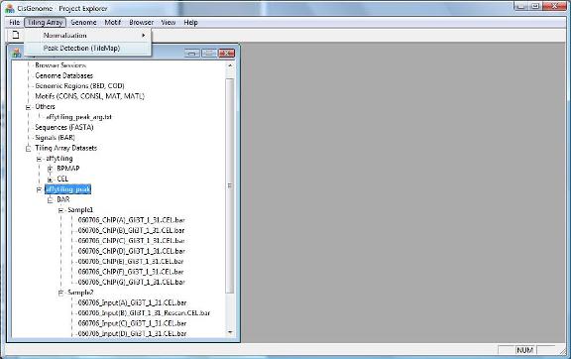Screen dimensions: 571x359
Task: Minimize the Project Explorer child window
Action: (192, 54)
